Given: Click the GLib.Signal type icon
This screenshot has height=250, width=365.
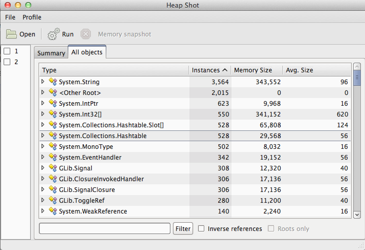Looking at the screenshot, I should pos(52,168).
